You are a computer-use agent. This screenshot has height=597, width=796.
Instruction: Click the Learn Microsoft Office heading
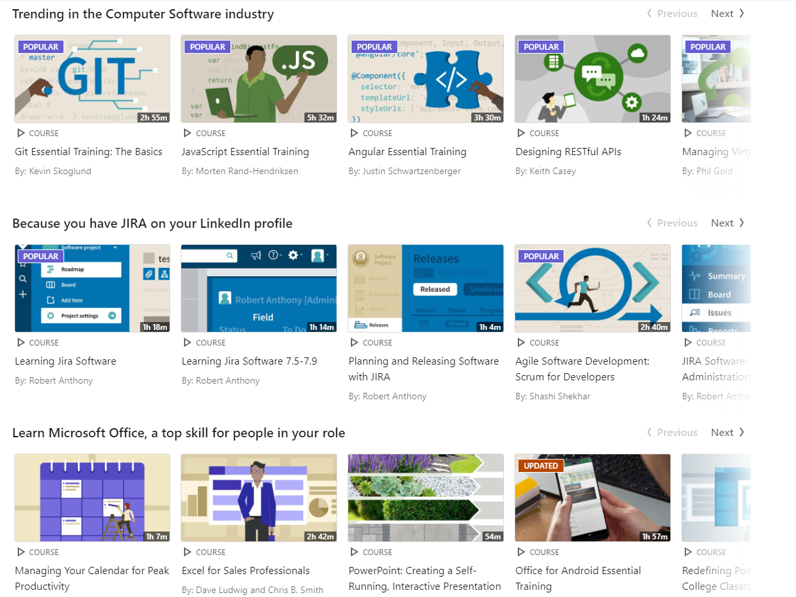point(179,433)
